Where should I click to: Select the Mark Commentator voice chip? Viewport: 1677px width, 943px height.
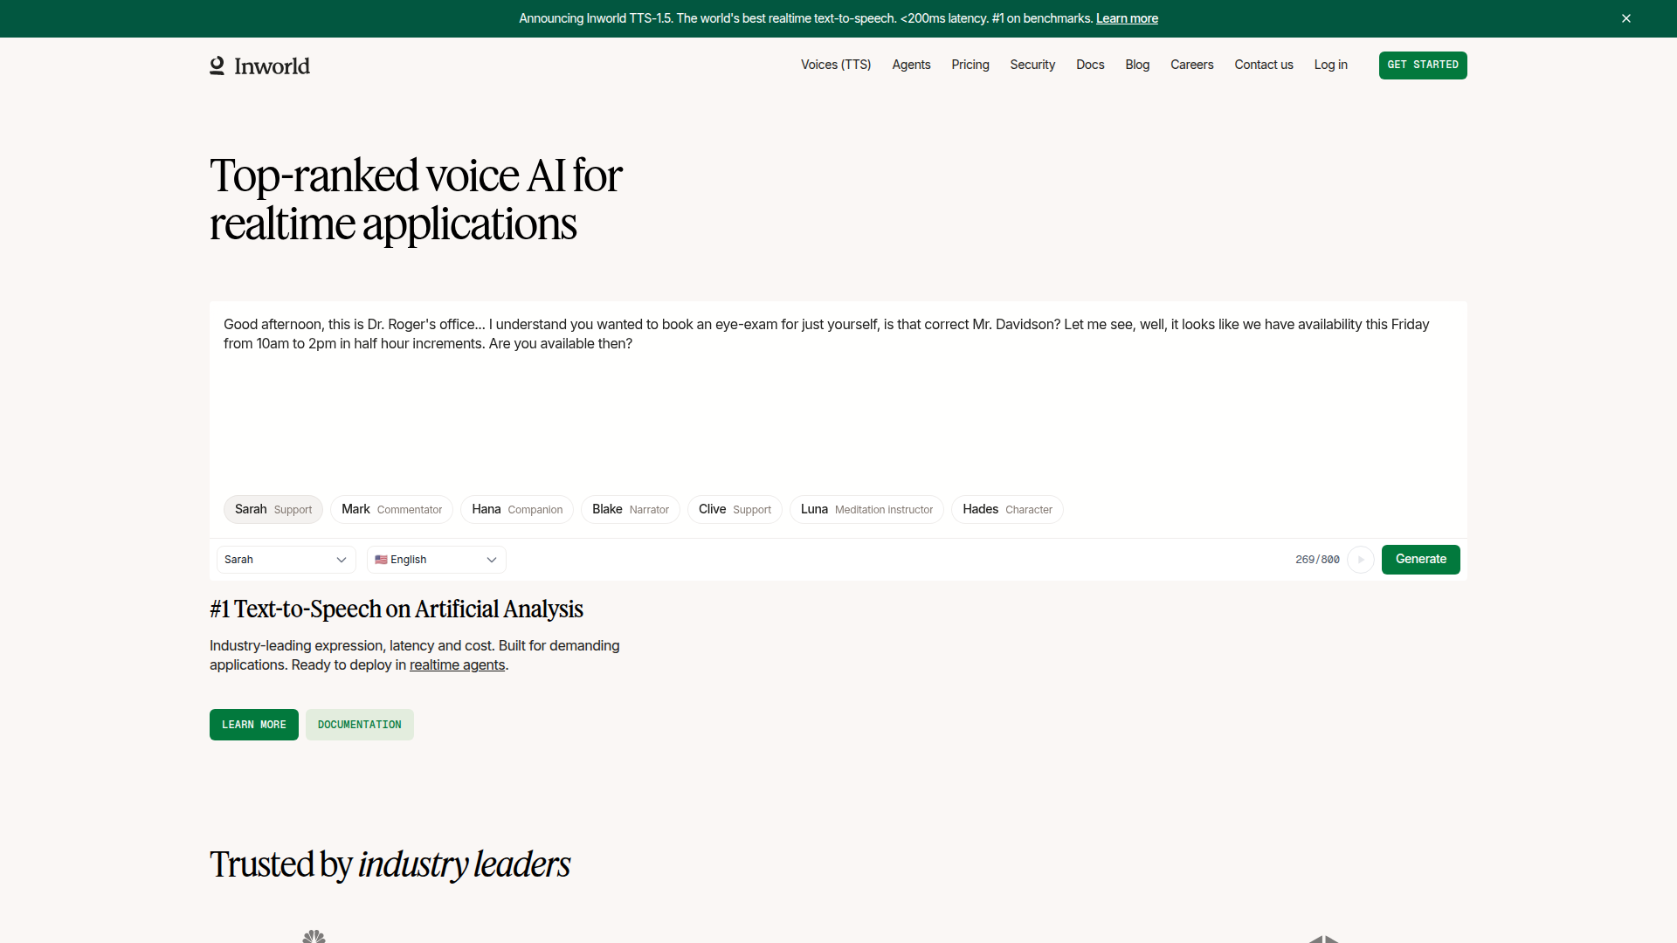tap(391, 509)
